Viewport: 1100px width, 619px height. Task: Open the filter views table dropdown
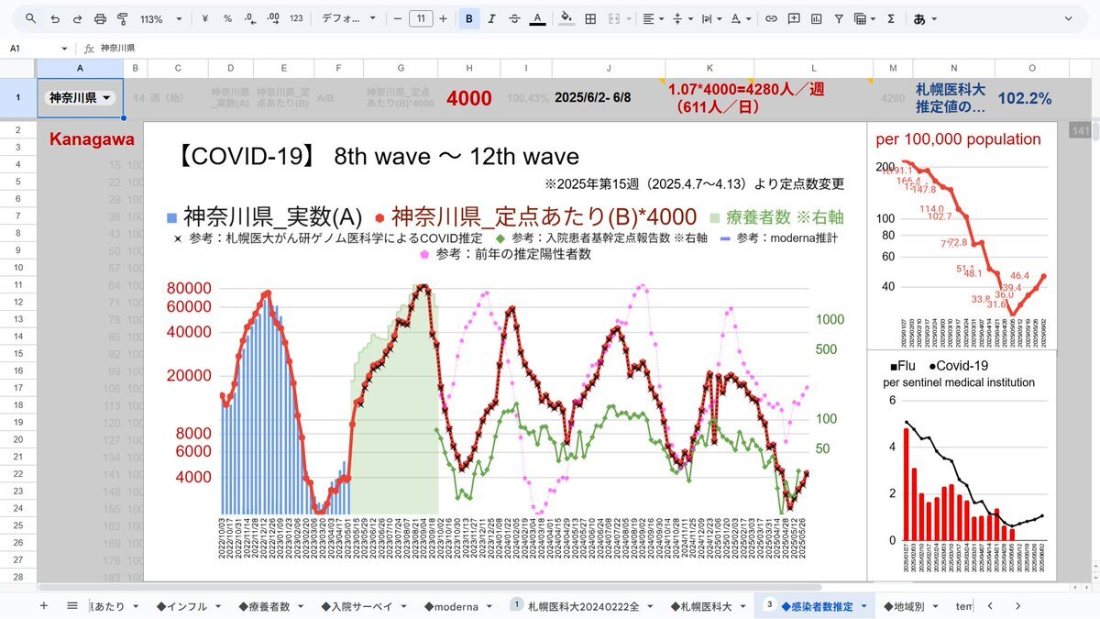864,18
